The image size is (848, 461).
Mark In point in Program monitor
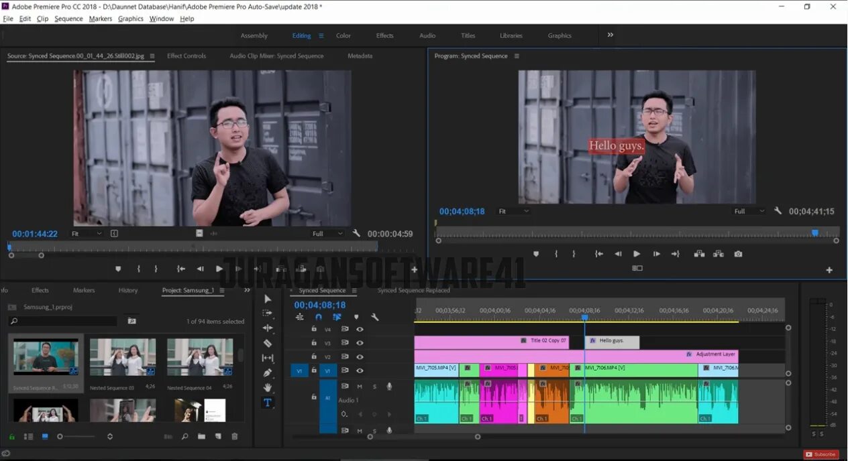coord(556,254)
